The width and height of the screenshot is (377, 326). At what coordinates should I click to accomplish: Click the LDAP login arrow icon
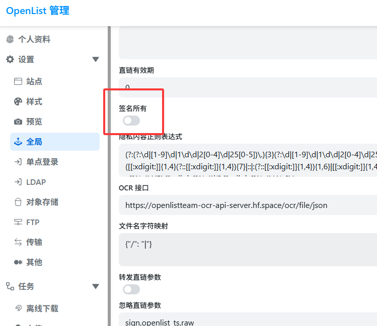coord(18,182)
